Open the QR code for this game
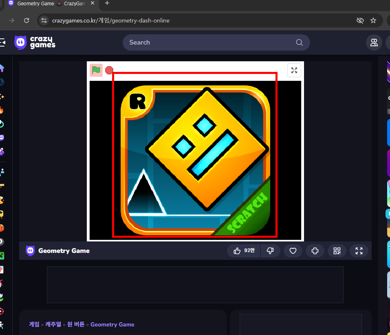This screenshot has height=335, width=390. pyautogui.click(x=337, y=251)
